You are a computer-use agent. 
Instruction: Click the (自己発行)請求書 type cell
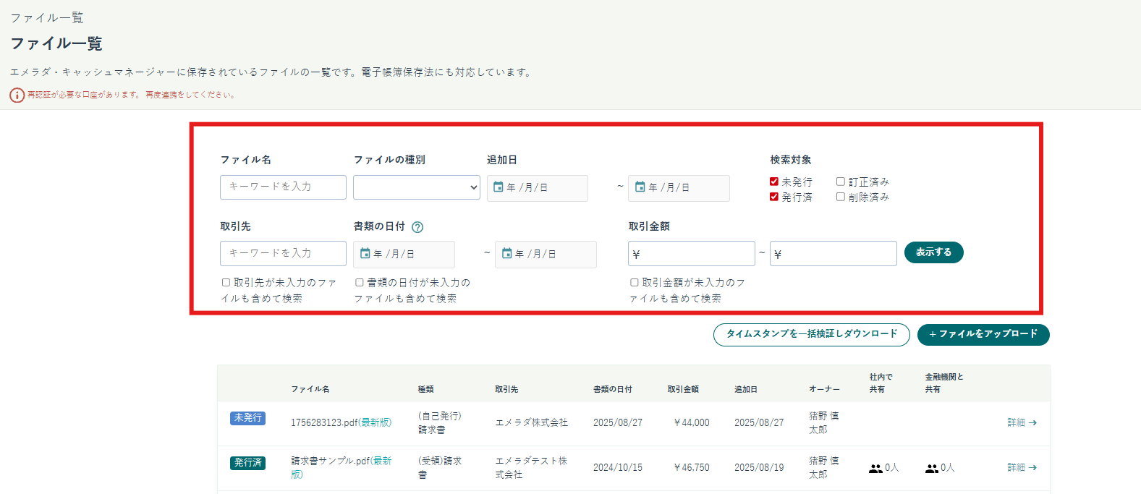coord(439,422)
